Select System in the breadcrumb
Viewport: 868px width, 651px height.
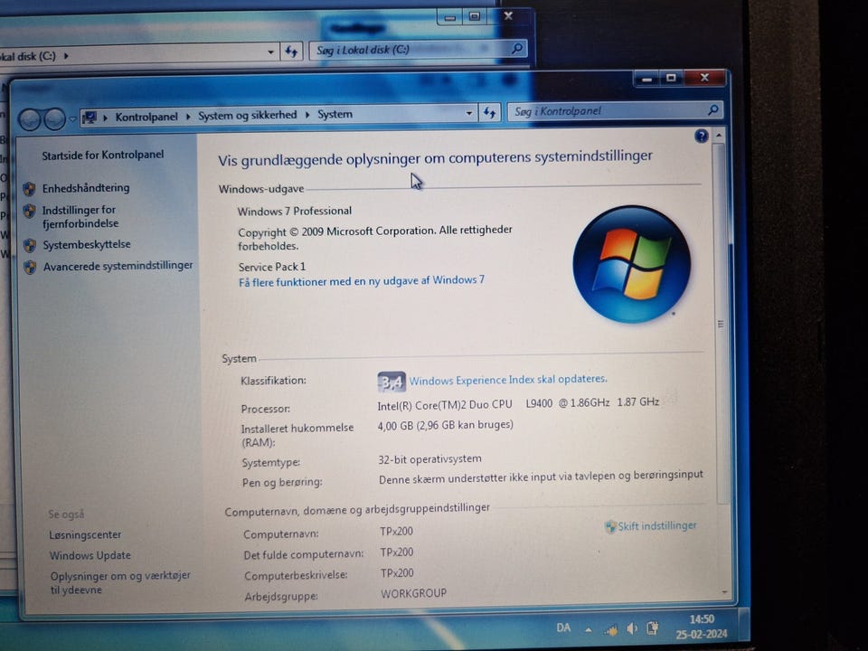click(x=335, y=114)
